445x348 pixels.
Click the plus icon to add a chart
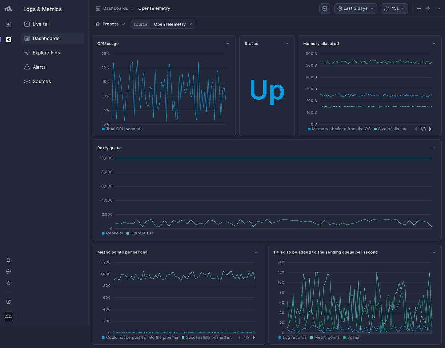pos(419,8)
